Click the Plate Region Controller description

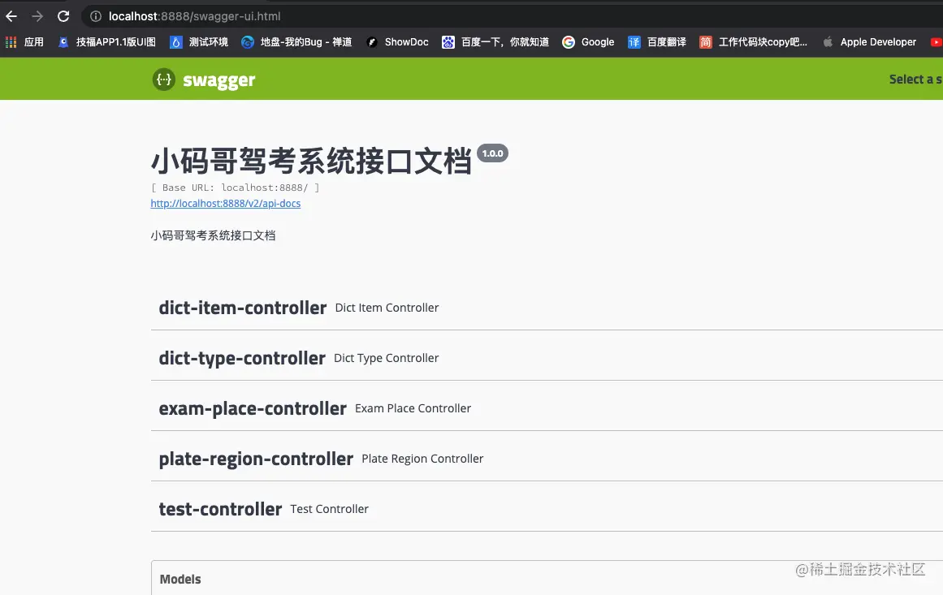422,459
